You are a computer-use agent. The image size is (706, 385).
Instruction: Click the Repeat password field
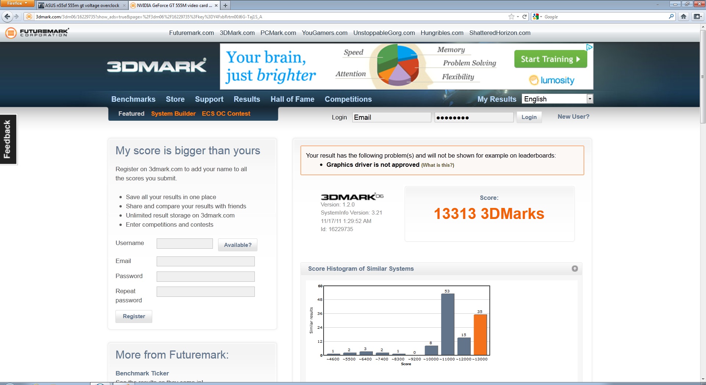click(x=206, y=292)
